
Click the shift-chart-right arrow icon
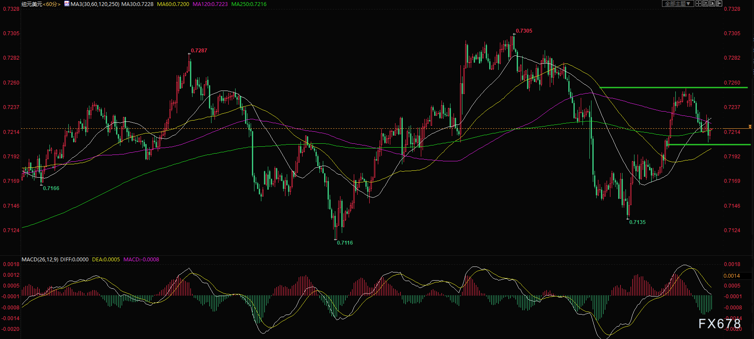(x=719, y=3)
